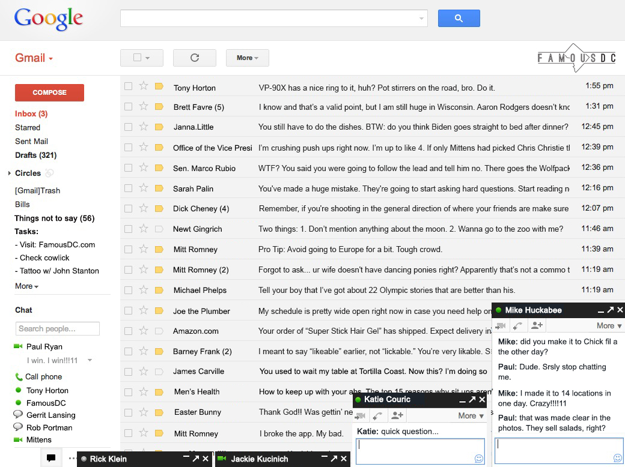Click the refresh mail button
Screen dimensions: 625x467
194,58
